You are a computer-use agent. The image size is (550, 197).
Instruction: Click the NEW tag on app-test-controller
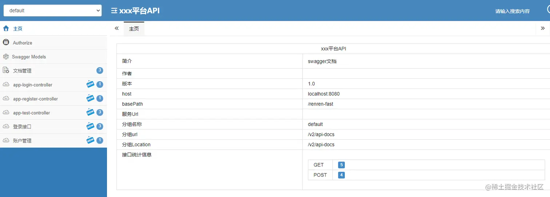point(90,112)
